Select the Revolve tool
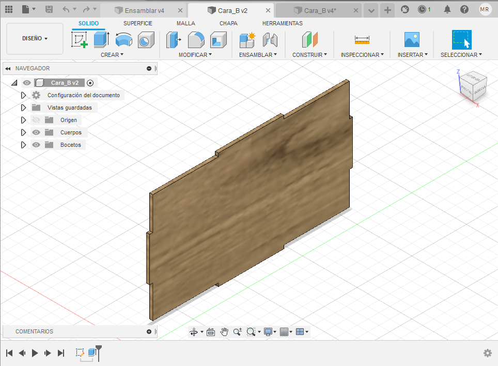The image size is (498, 366). [123, 40]
